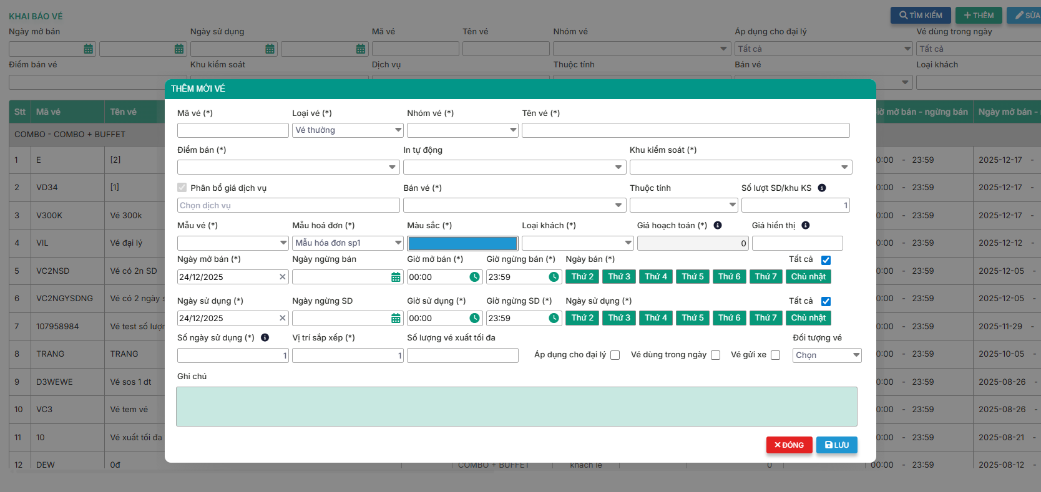Expand the Khu kiểm soát dropdown
The image size is (1041, 492).
740,167
